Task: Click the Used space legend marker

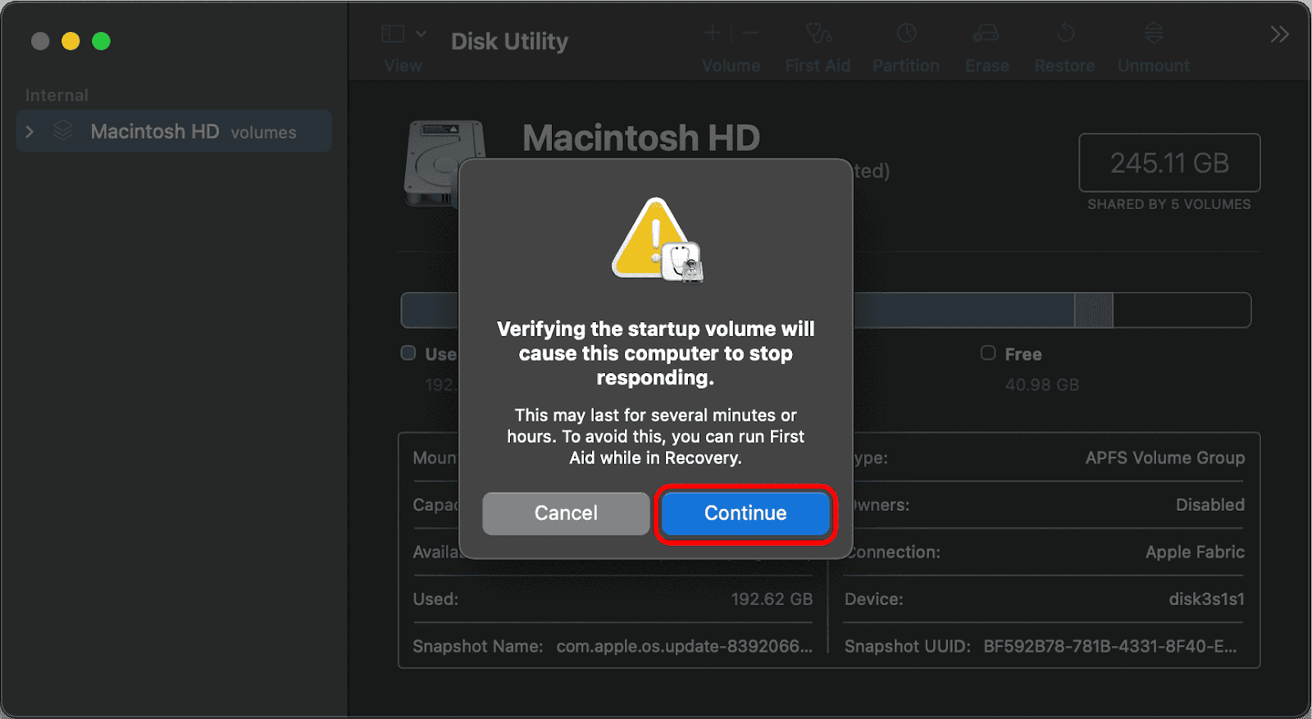Action: pyautogui.click(x=408, y=353)
